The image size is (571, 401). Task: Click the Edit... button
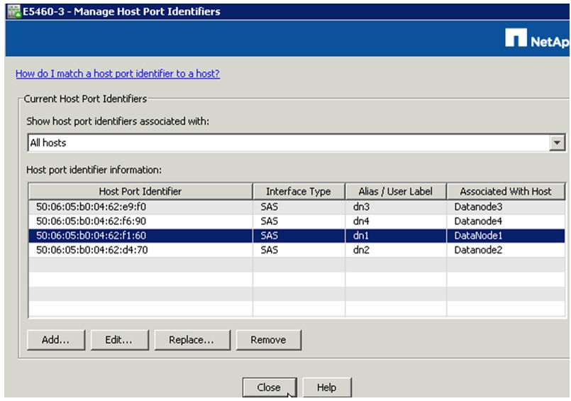point(119,340)
